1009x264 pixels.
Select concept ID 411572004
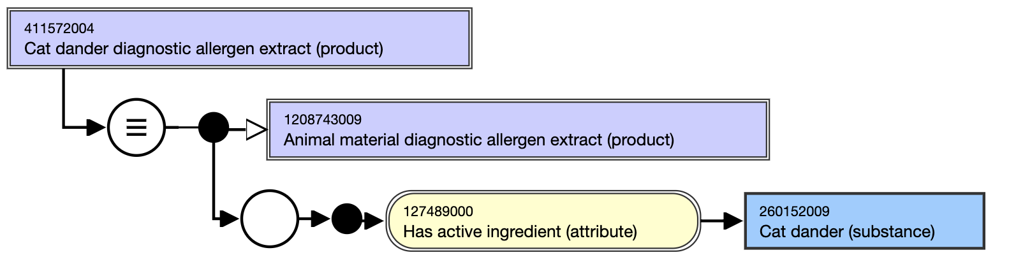59,28
